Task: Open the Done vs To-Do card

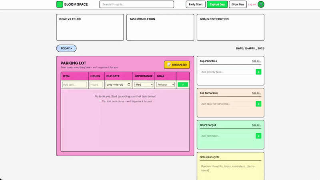Action: pyautogui.click(x=90, y=27)
